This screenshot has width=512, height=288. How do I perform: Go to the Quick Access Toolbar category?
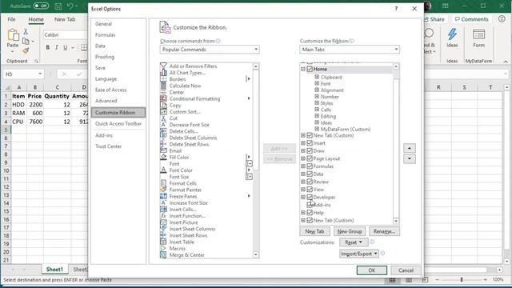coord(118,124)
